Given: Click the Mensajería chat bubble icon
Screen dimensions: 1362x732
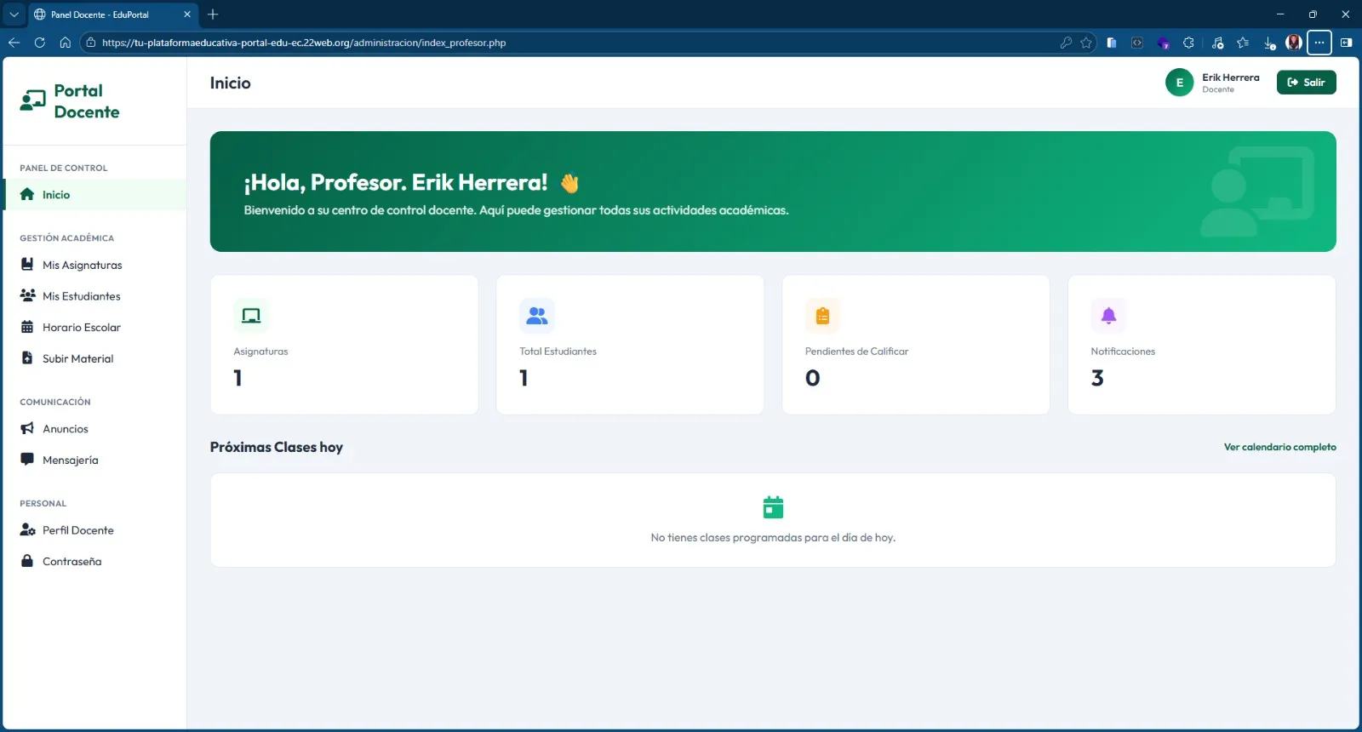Looking at the screenshot, I should point(27,460).
